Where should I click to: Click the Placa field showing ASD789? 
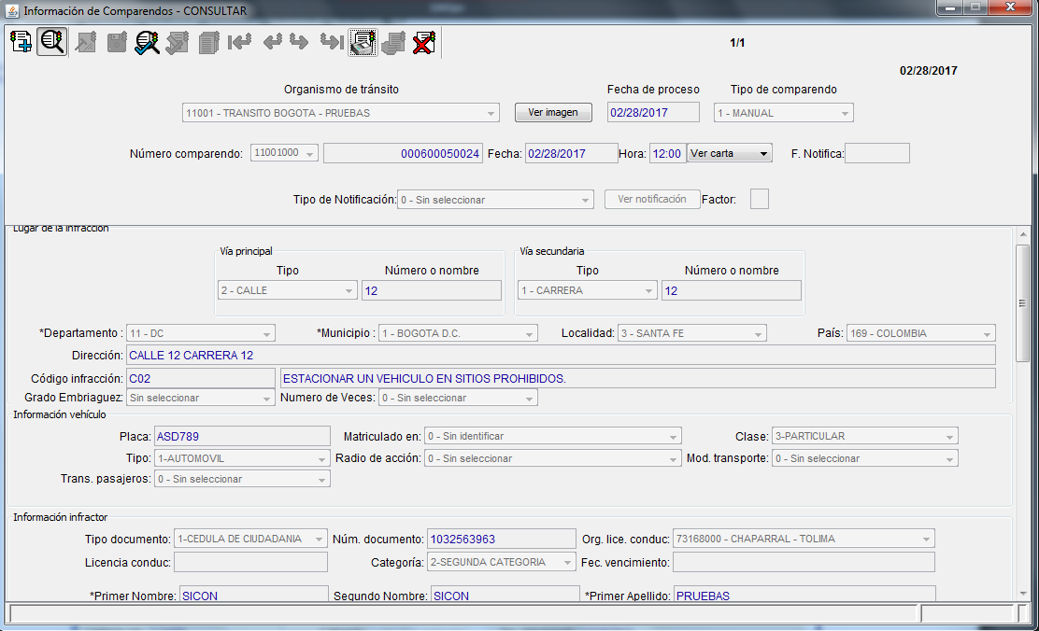[242, 436]
